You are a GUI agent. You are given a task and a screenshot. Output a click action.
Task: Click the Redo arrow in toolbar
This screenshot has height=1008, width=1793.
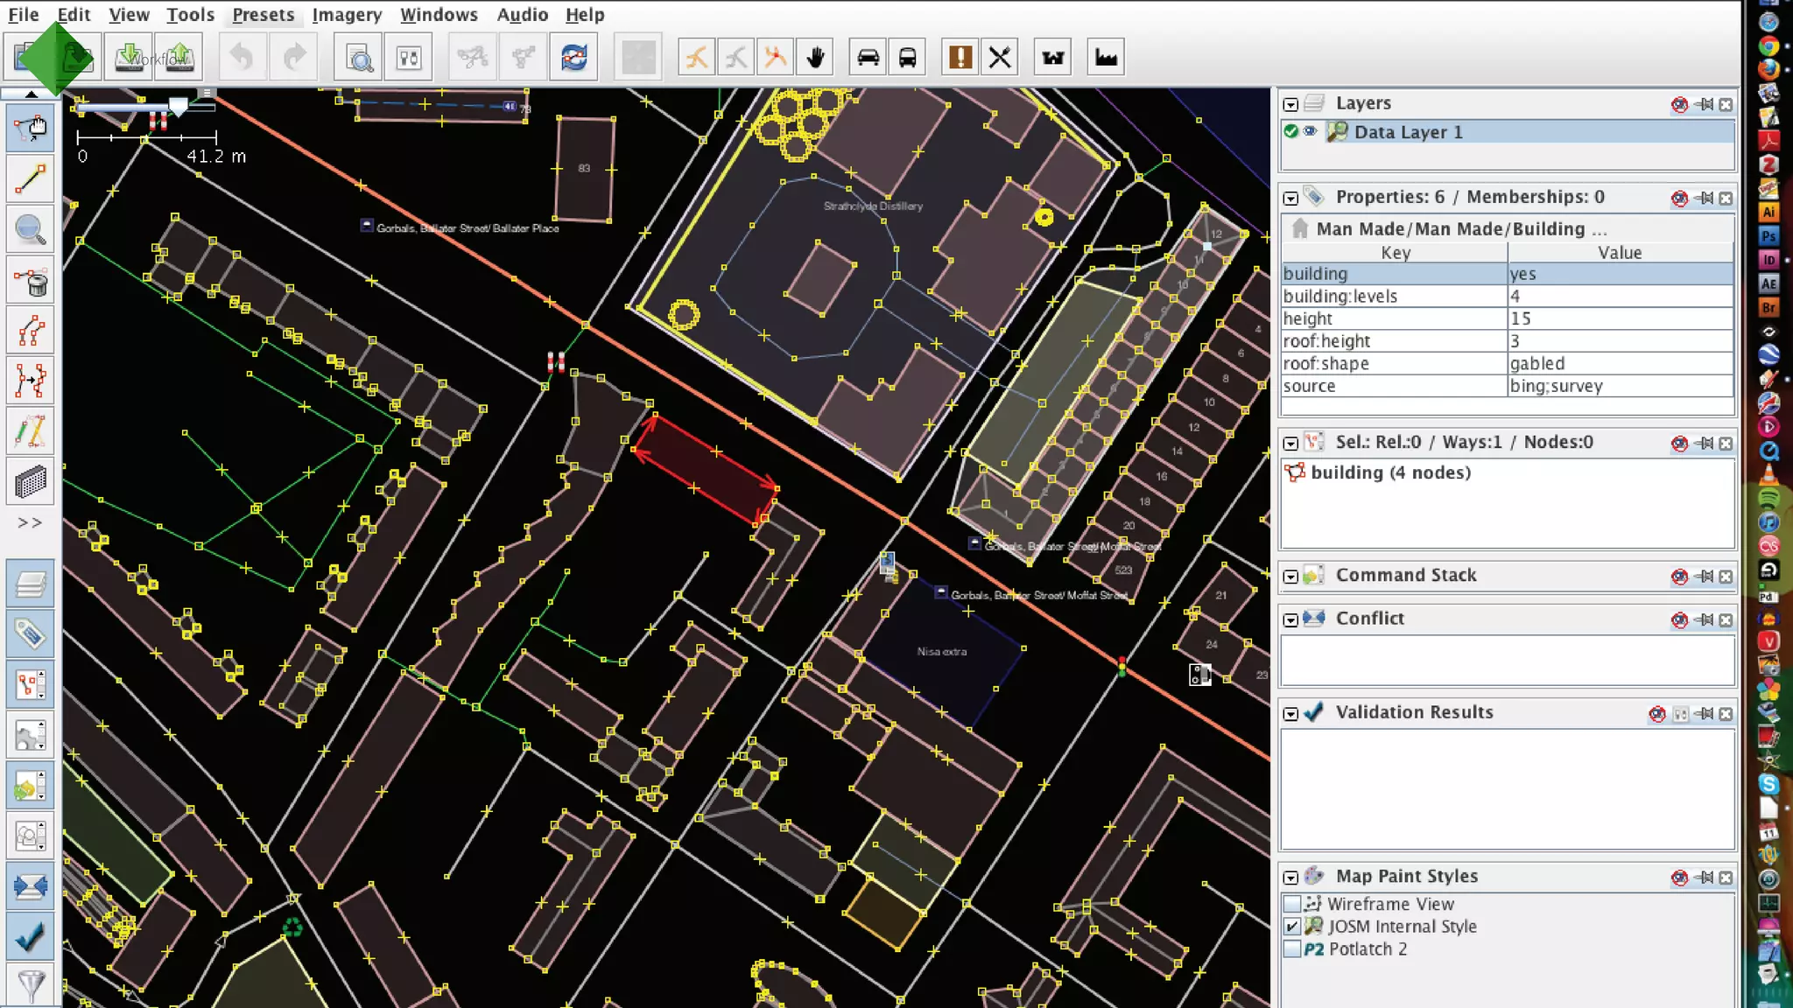tap(295, 58)
